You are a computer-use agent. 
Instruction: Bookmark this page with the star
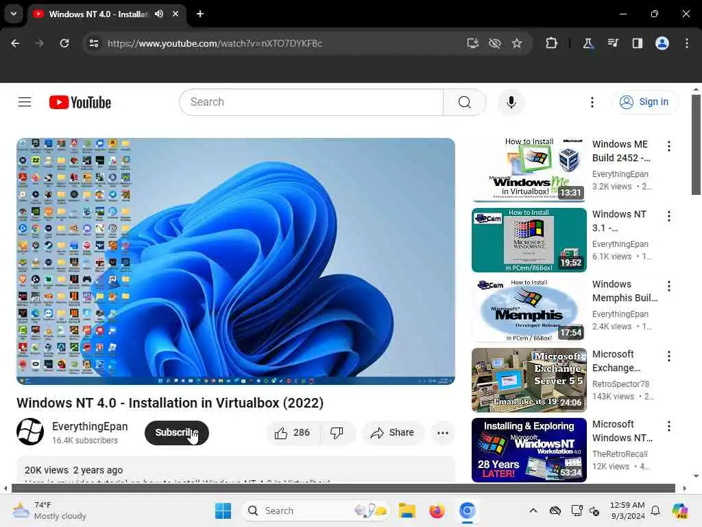[x=517, y=43]
